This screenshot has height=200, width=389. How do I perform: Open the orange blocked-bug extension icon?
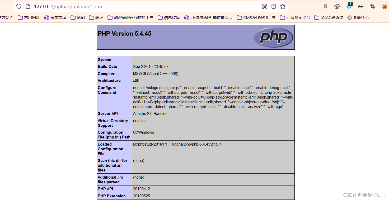point(385,6)
